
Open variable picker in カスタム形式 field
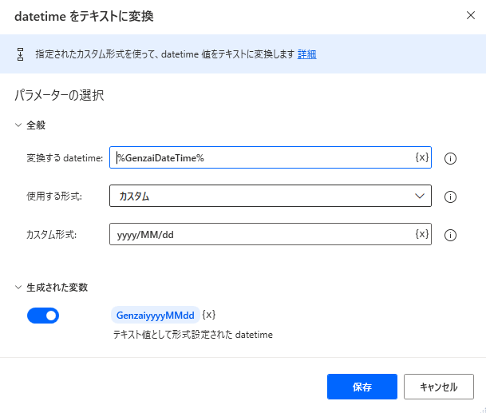(x=421, y=234)
